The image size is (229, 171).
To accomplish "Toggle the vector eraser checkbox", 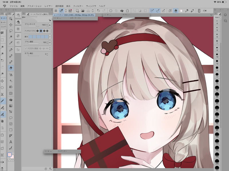I will click(x=26, y=49).
